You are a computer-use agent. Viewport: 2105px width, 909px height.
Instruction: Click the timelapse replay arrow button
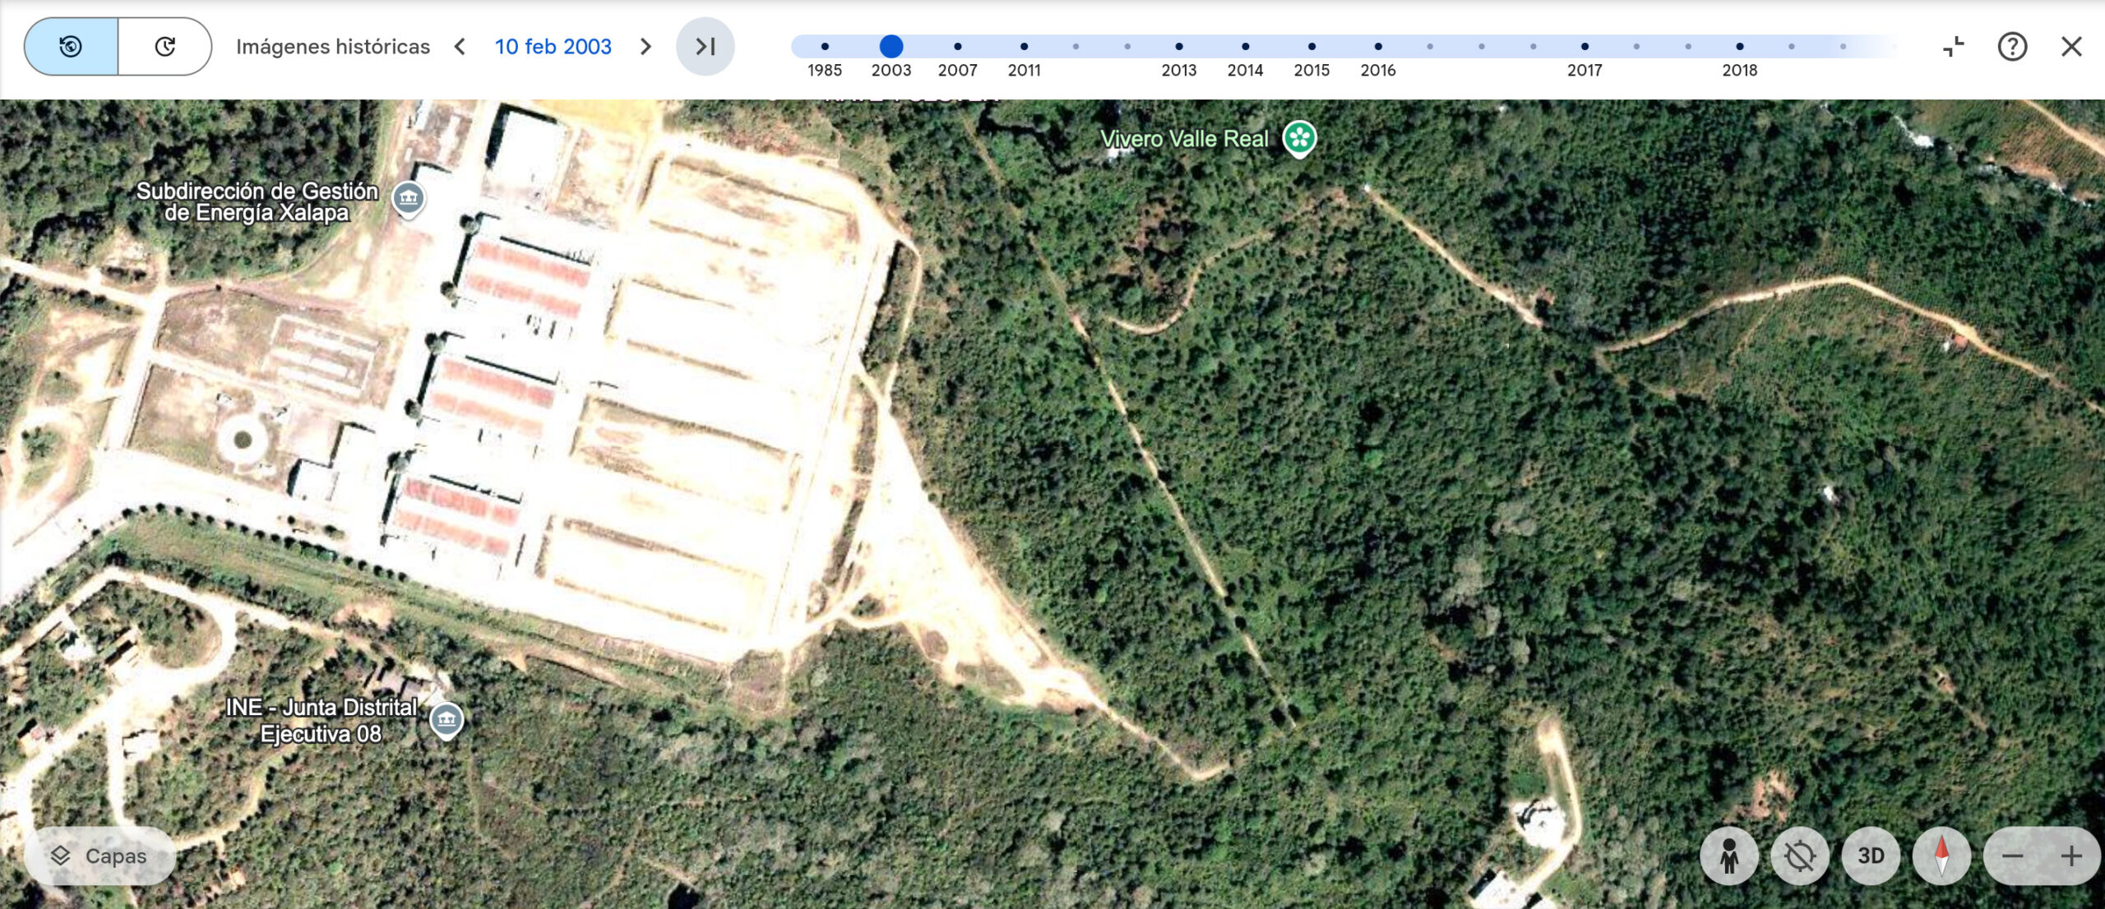[x=164, y=47]
